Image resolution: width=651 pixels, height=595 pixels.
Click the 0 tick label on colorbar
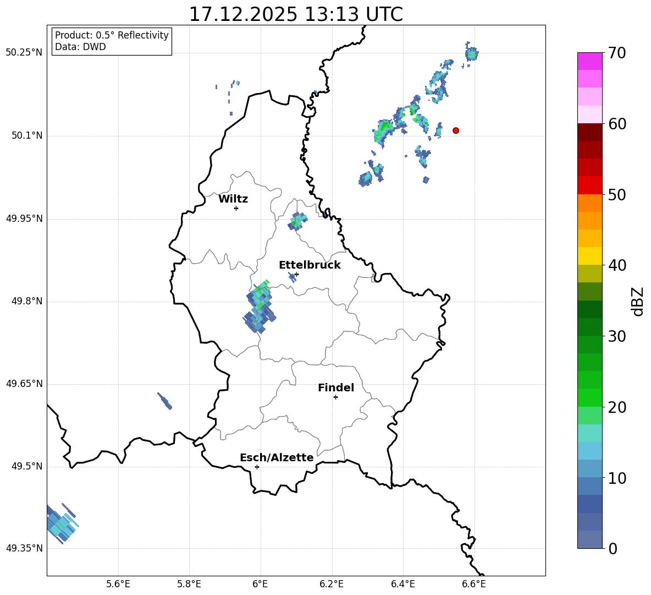point(613,548)
